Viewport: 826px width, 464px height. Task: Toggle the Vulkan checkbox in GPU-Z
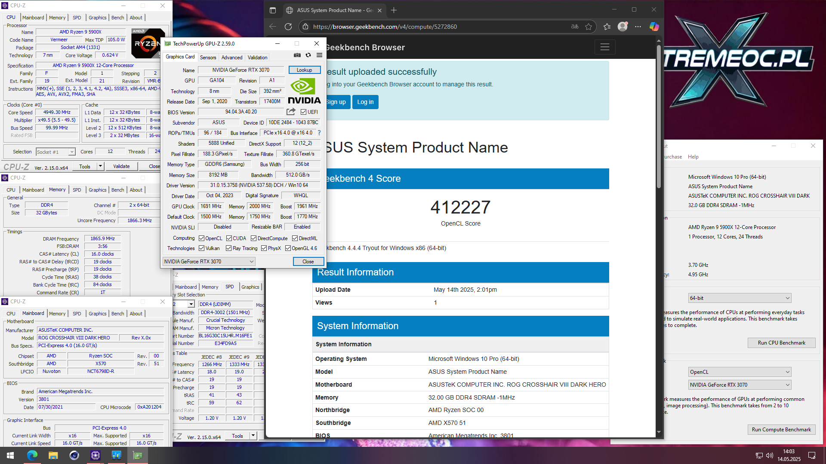coord(201,248)
